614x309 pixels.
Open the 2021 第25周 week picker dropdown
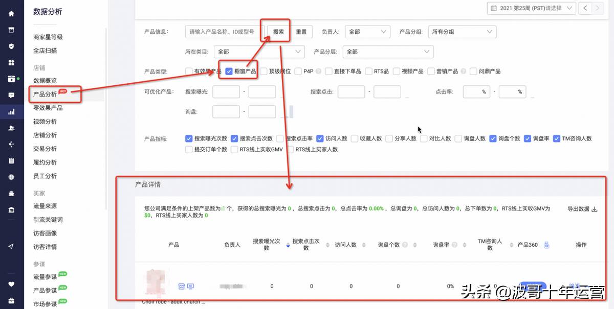[531, 8]
